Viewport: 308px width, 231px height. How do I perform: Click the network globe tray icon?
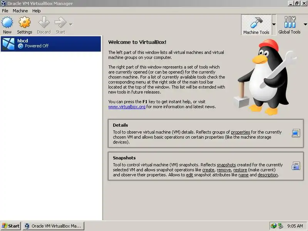273,226
